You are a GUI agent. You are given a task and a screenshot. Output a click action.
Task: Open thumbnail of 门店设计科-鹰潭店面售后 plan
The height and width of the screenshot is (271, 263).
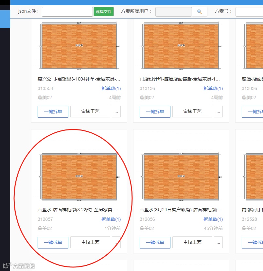181,46
